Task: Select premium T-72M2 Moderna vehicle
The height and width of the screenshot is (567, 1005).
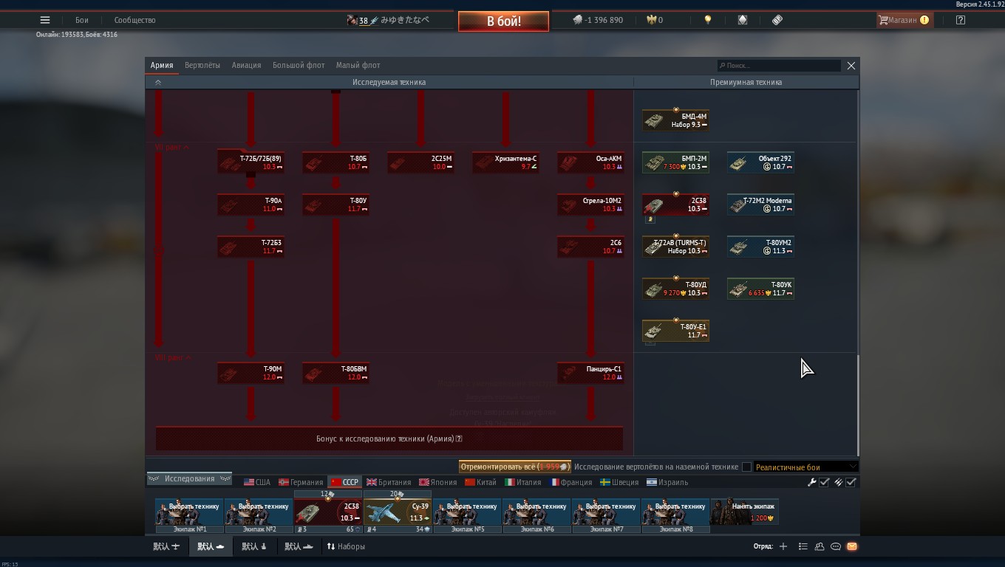Action: [x=760, y=205]
